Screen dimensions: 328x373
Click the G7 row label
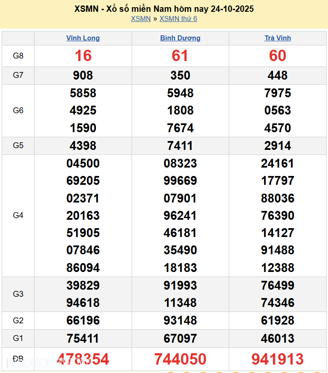18,75
